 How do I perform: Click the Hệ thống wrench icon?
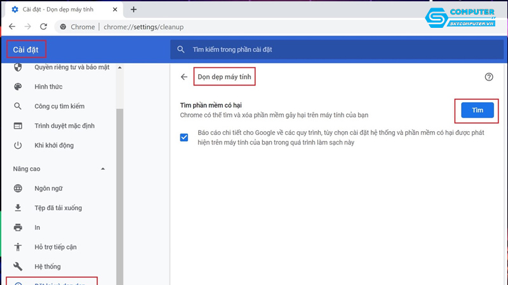(18, 267)
